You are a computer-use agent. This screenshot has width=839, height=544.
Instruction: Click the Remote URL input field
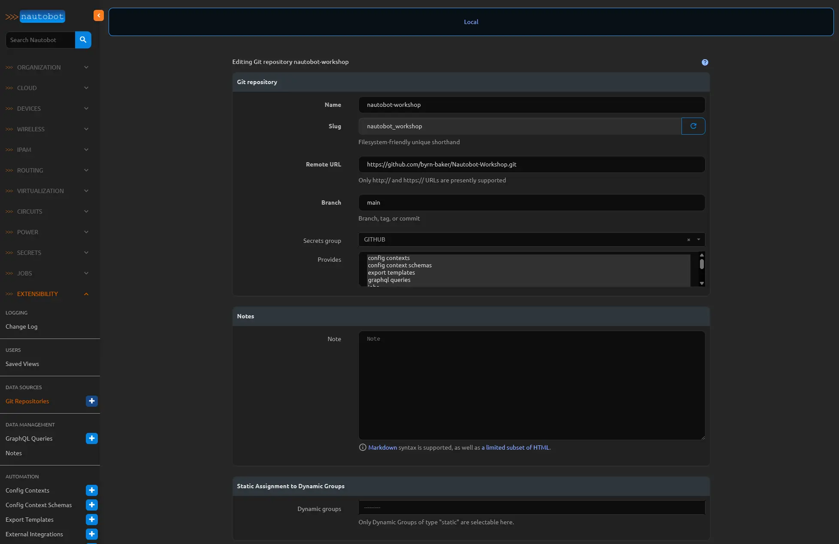(532, 164)
